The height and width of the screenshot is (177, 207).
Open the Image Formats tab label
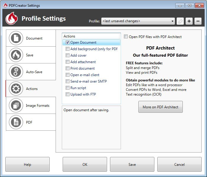[x=38, y=106]
